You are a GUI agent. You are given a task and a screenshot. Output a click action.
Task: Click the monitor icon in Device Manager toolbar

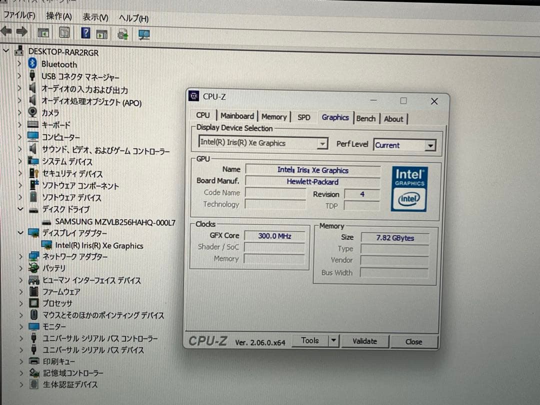[x=144, y=35]
